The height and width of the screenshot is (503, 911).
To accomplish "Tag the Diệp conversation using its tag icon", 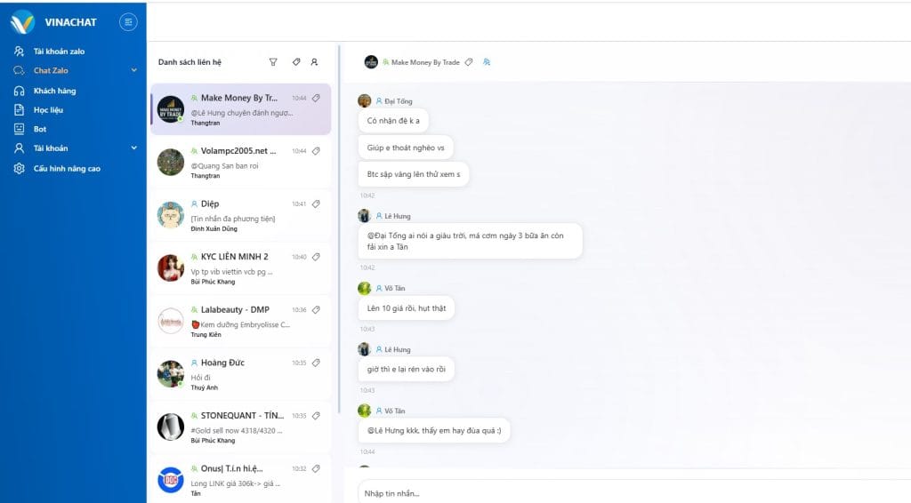I will (x=316, y=204).
